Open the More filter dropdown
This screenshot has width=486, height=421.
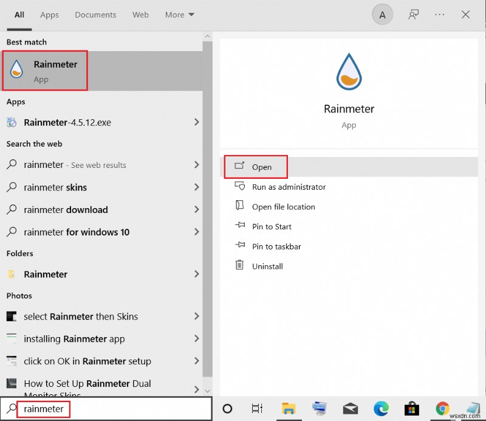(179, 15)
